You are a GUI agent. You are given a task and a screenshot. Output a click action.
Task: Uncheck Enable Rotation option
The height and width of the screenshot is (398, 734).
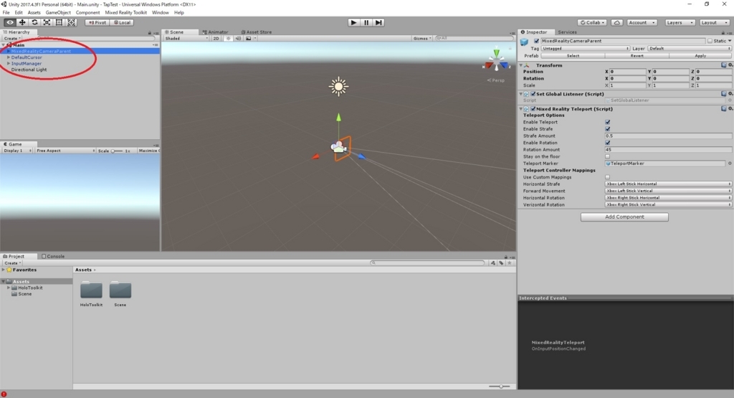pos(608,143)
